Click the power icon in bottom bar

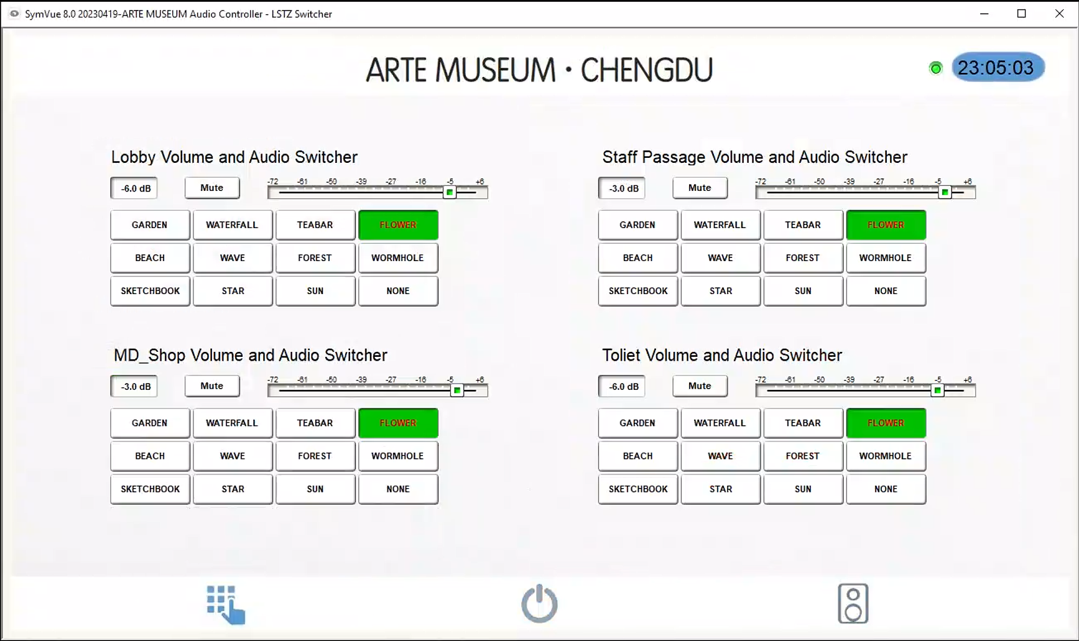(539, 603)
